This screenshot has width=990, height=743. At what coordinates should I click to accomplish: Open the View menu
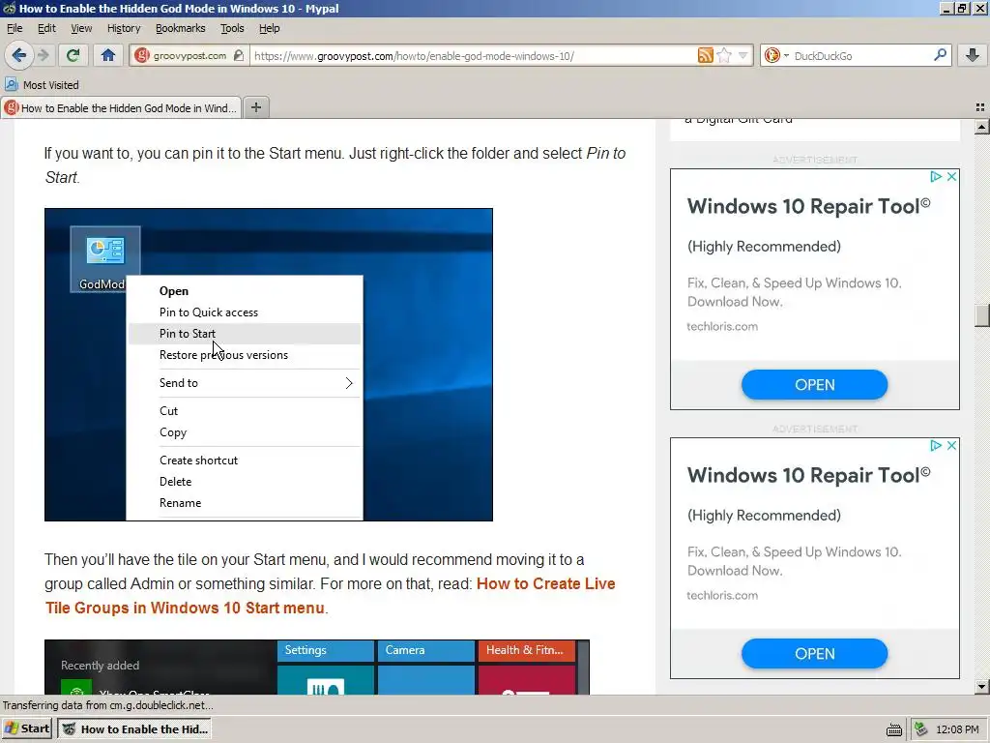click(81, 28)
